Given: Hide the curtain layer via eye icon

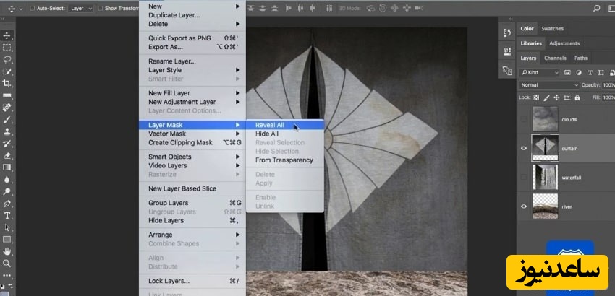Looking at the screenshot, I should 524,148.
